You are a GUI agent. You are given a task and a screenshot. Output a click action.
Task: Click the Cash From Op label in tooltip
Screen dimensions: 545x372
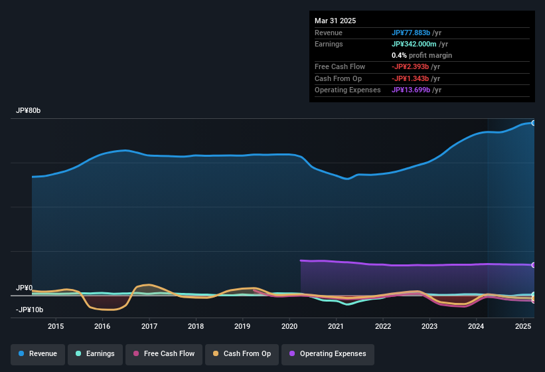coord(338,78)
